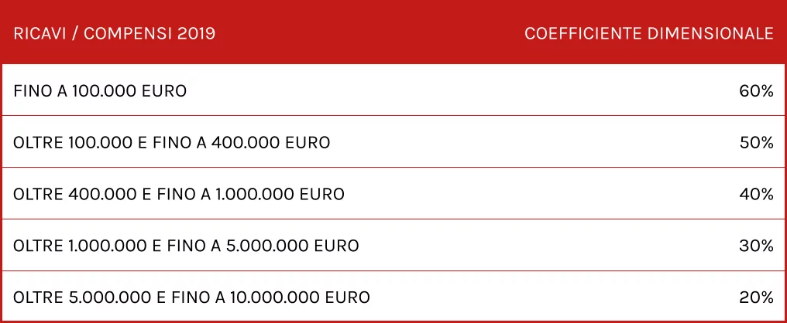The height and width of the screenshot is (323, 787).
Task: Click the 60% coefficient value
Action: pos(756,91)
